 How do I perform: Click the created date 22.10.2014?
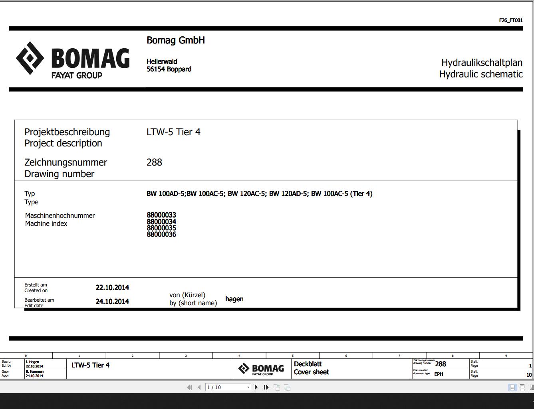tap(112, 288)
